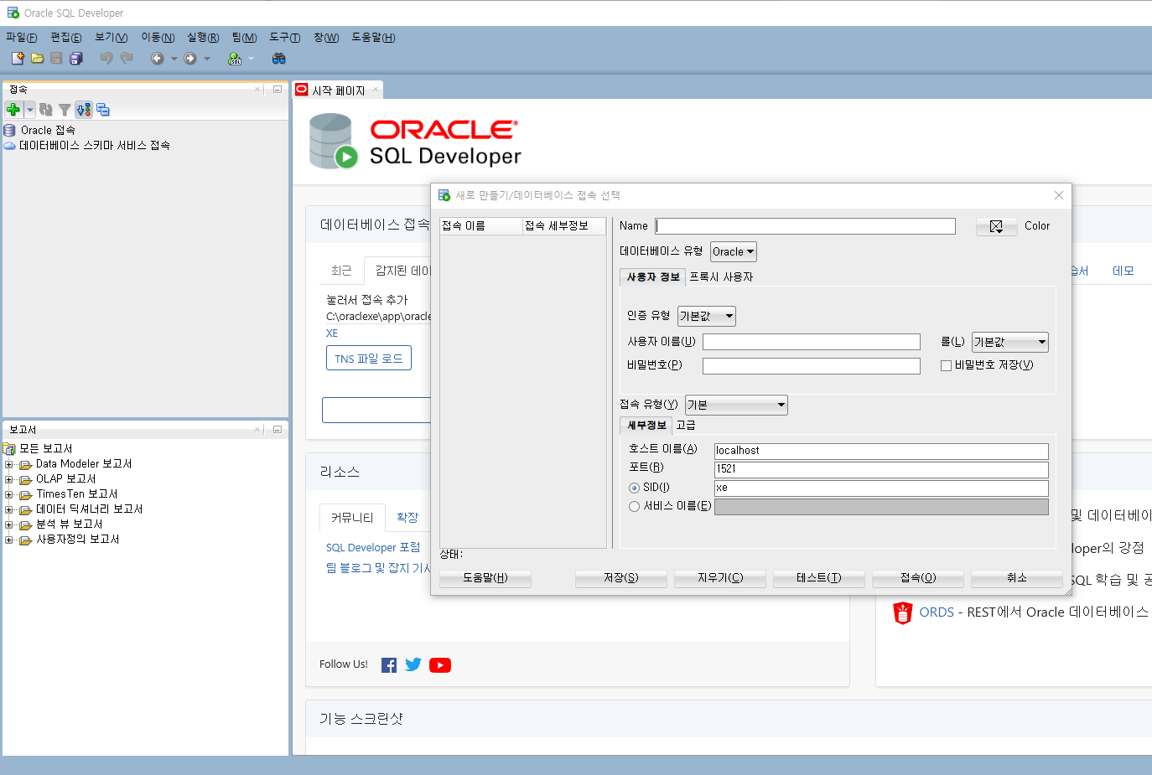Open the 편집(E) menu
1152x775 pixels.
(x=66, y=38)
